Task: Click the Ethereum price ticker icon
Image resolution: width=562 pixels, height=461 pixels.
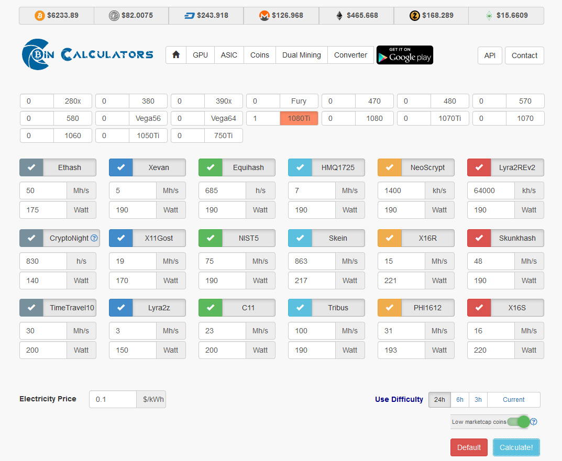Action: pos(339,15)
